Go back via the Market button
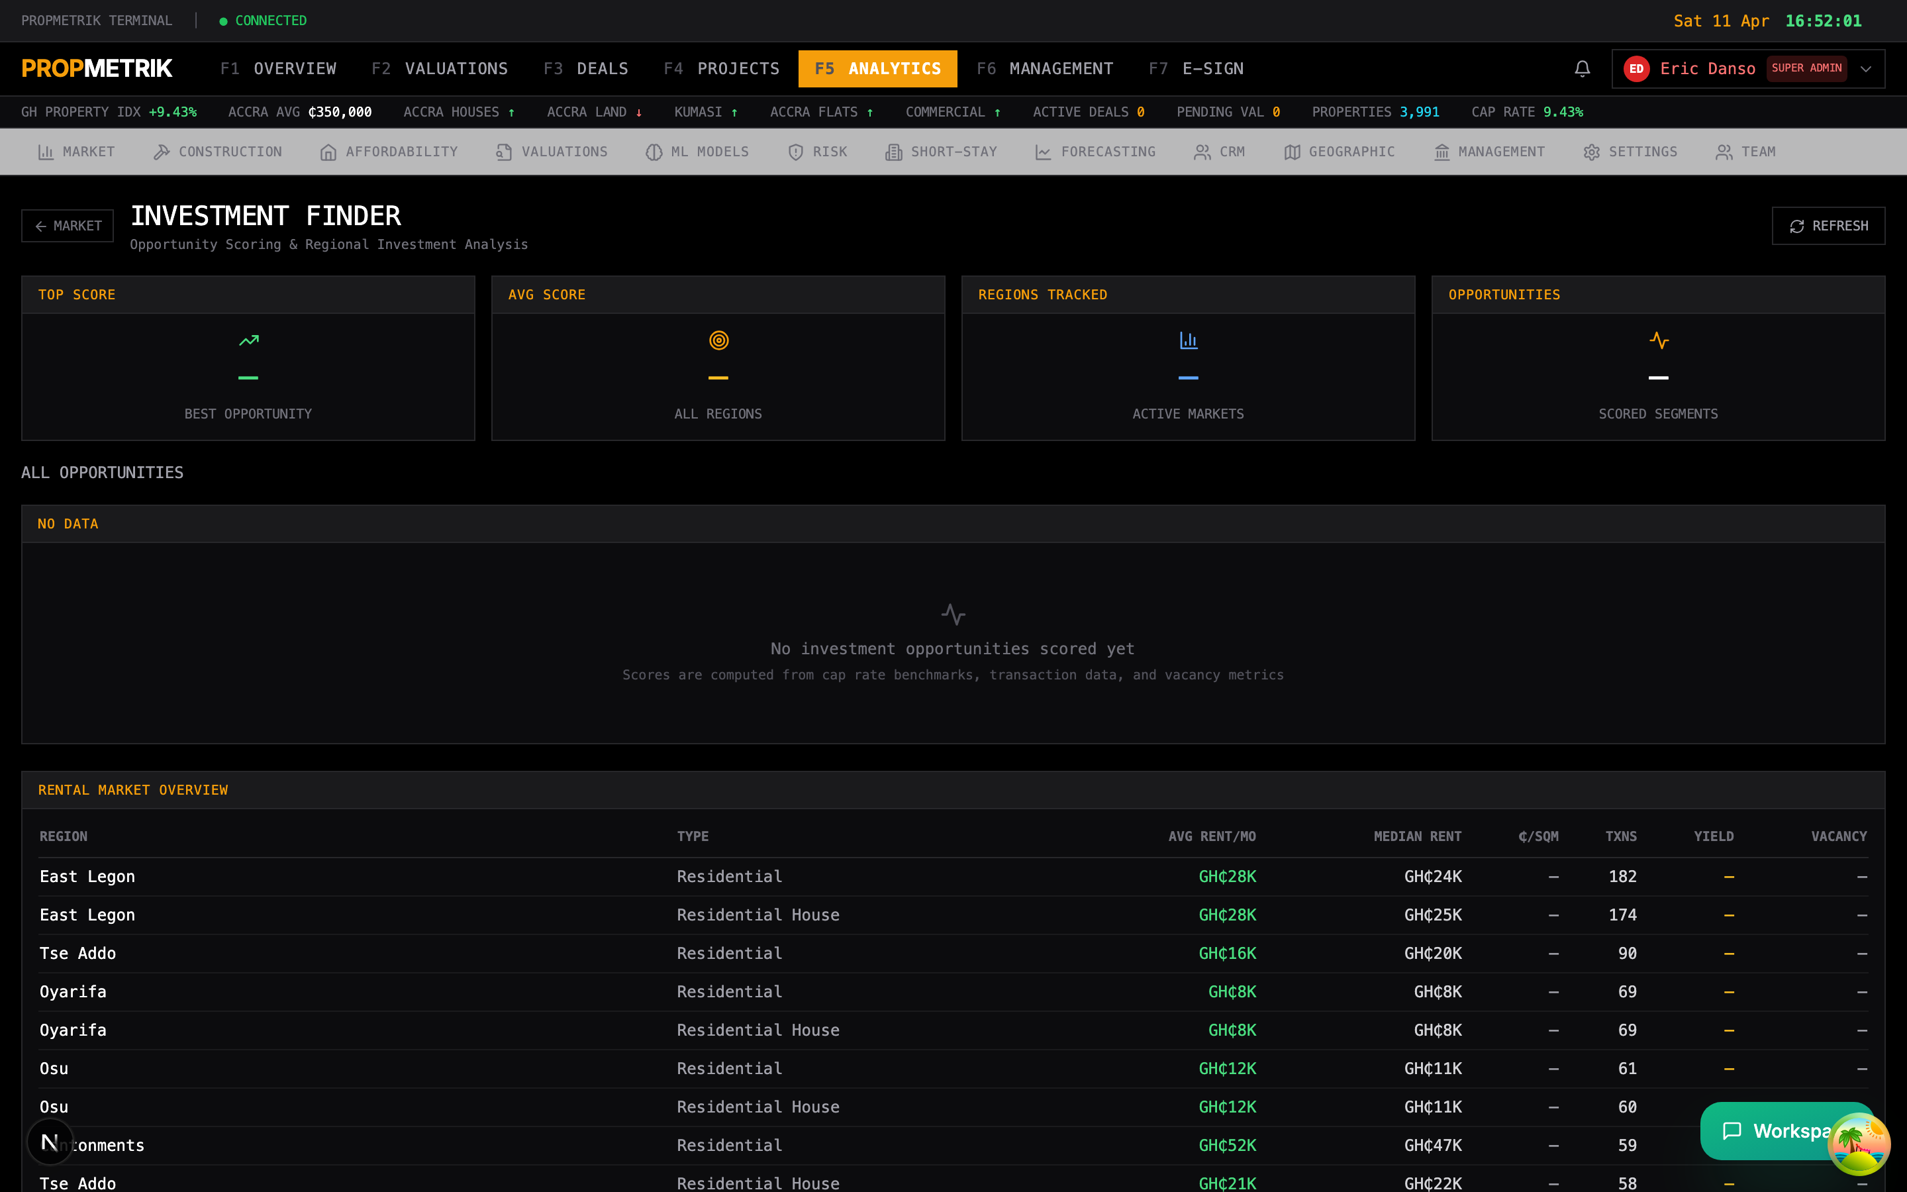This screenshot has width=1907, height=1192. point(68,226)
